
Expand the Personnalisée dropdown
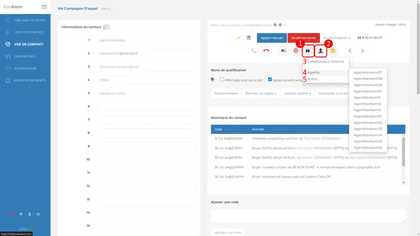[x=226, y=94]
